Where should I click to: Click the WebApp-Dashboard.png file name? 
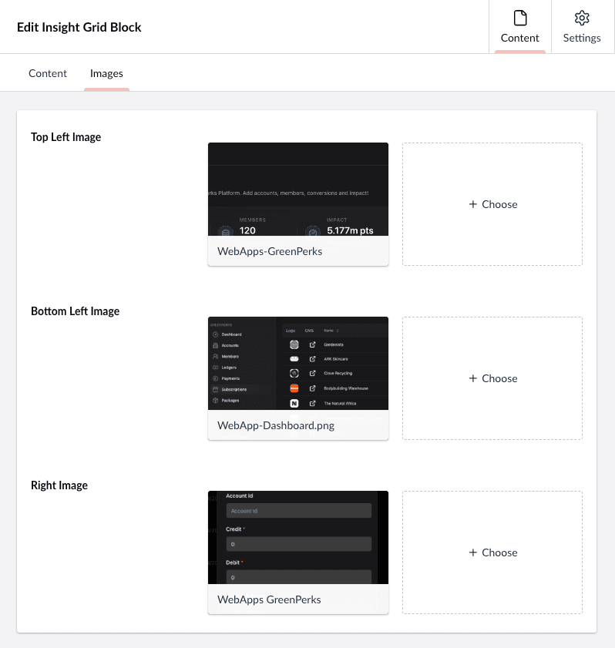pyautogui.click(x=276, y=425)
